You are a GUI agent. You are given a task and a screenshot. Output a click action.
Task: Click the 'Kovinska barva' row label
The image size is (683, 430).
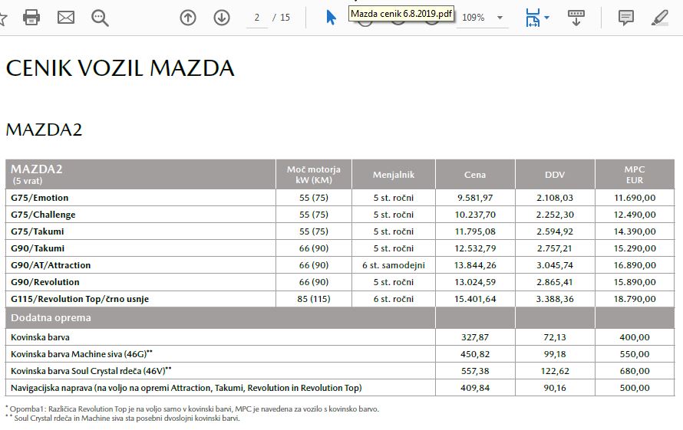40,337
